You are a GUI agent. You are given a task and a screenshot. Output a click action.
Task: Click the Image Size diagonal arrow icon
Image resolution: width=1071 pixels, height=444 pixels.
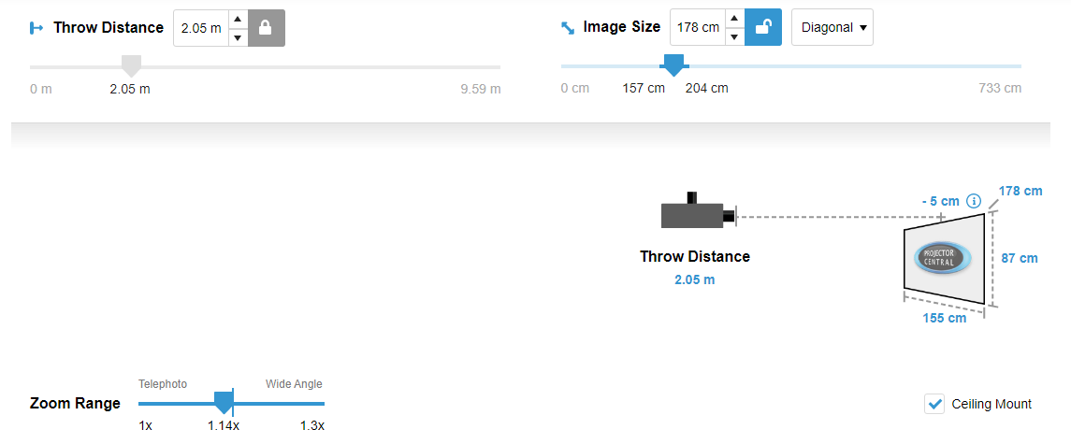click(568, 28)
